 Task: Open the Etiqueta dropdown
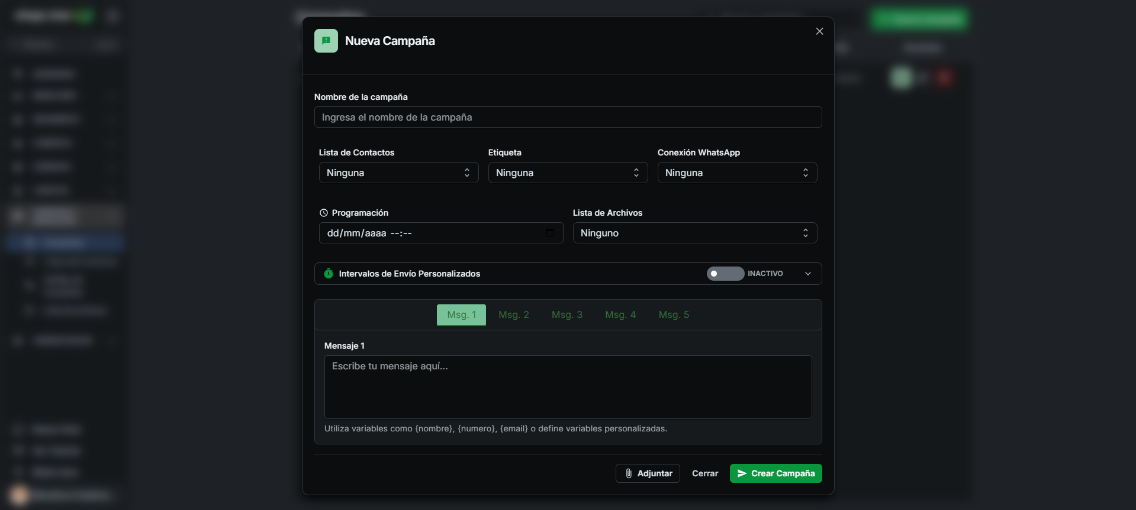[x=568, y=173]
